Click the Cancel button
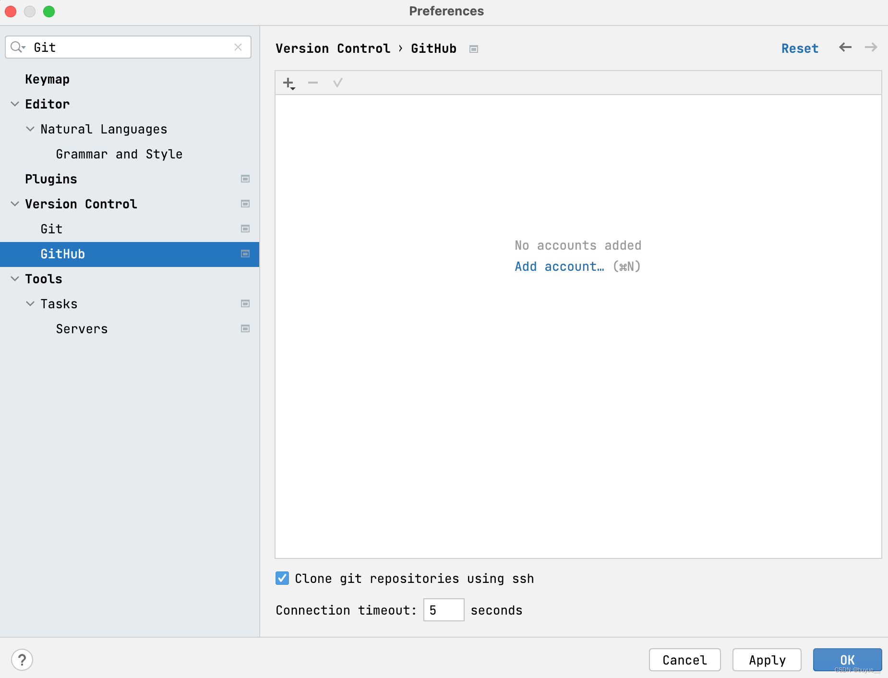The height and width of the screenshot is (678, 888). 685,660
